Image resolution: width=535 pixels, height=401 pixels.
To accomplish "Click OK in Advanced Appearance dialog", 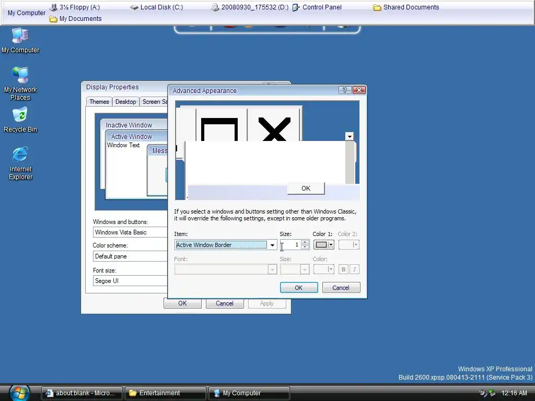I will click(x=298, y=288).
